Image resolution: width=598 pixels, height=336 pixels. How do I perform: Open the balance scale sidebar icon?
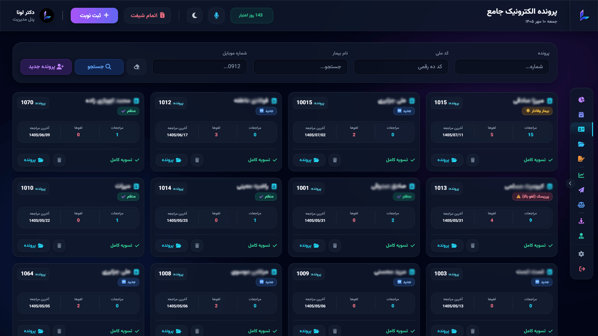[581, 205]
